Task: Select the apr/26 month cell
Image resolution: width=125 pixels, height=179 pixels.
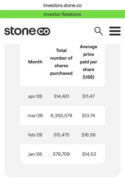Action: (x=35, y=96)
